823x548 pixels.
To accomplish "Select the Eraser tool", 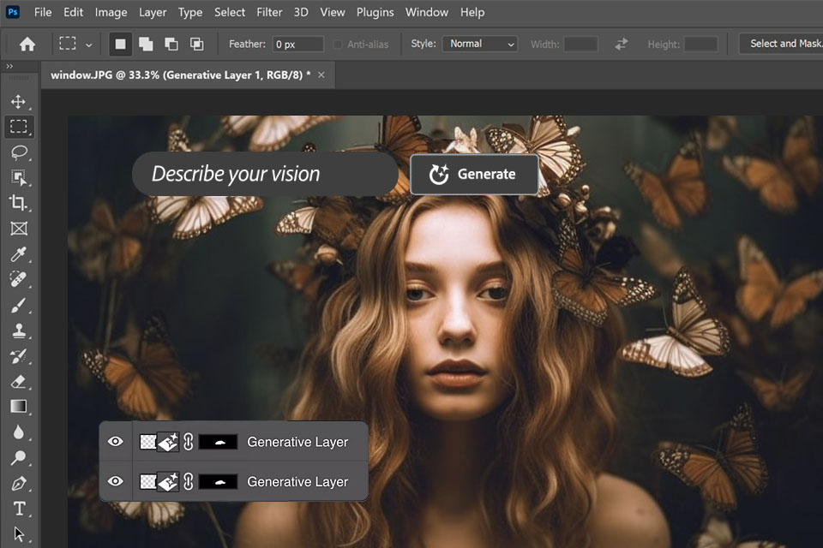I will (x=19, y=381).
